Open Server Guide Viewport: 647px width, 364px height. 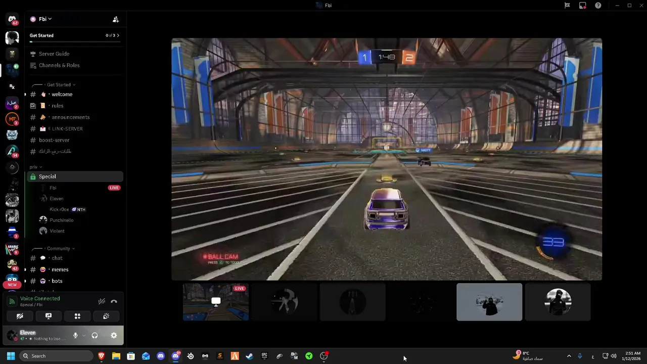point(75,54)
